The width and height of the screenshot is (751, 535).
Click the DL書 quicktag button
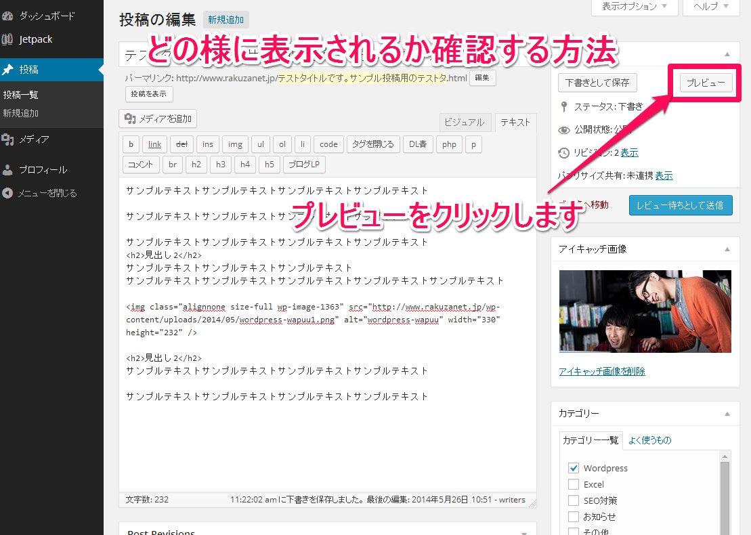point(418,144)
